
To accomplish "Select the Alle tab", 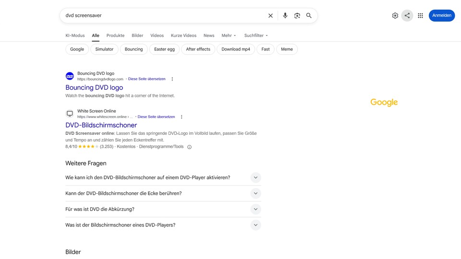I will (96, 35).
